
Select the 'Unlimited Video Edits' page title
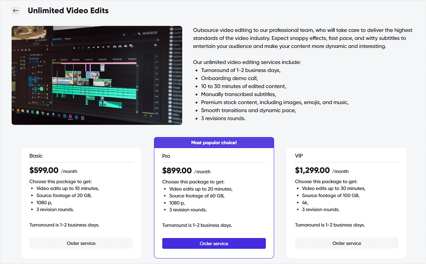(x=68, y=10)
